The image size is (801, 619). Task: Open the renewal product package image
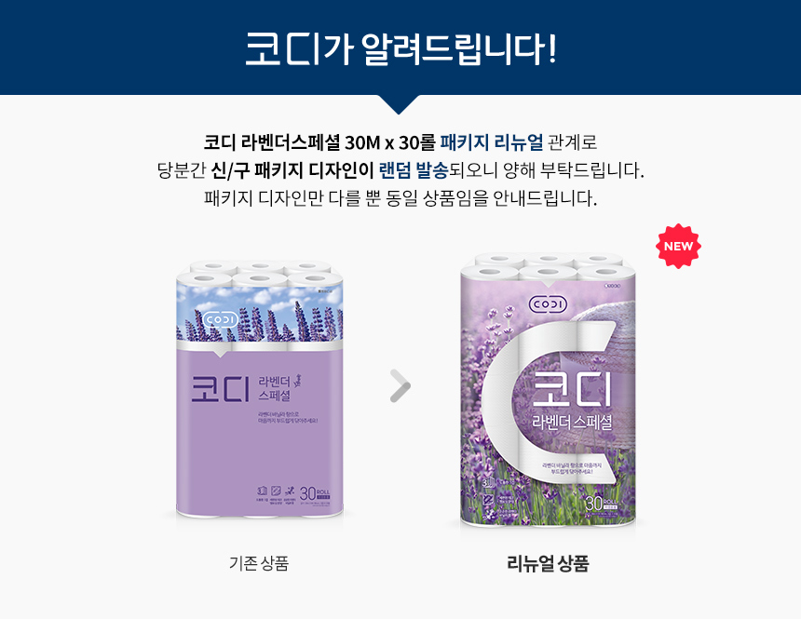549,389
